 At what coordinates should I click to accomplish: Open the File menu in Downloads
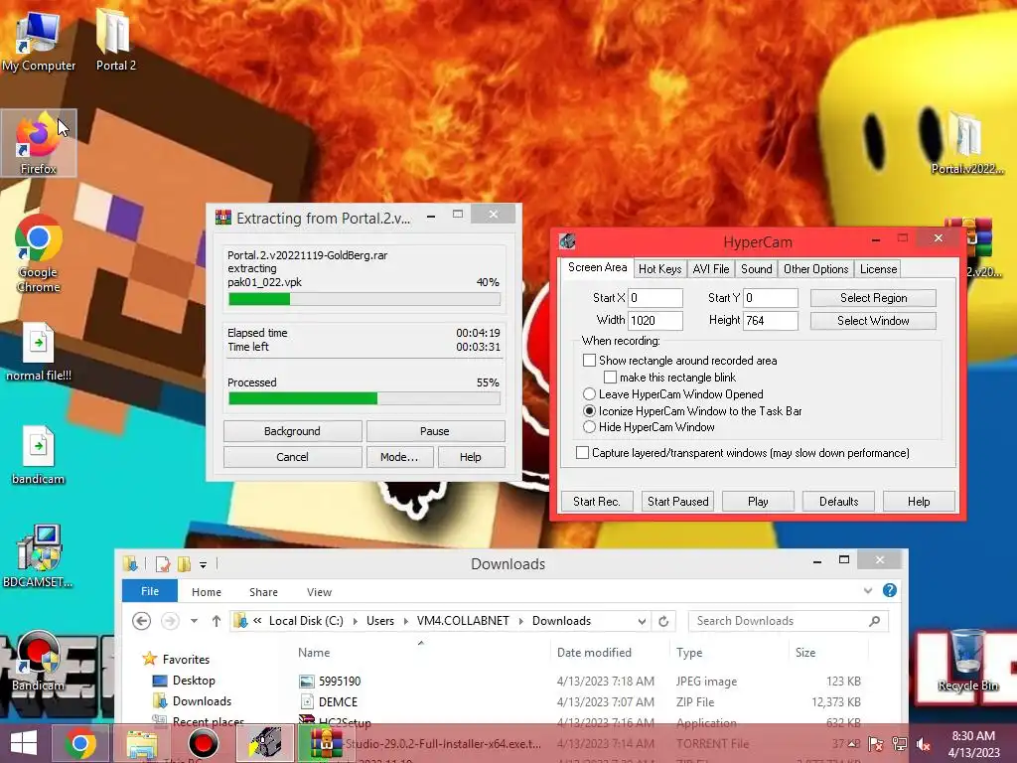(150, 591)
